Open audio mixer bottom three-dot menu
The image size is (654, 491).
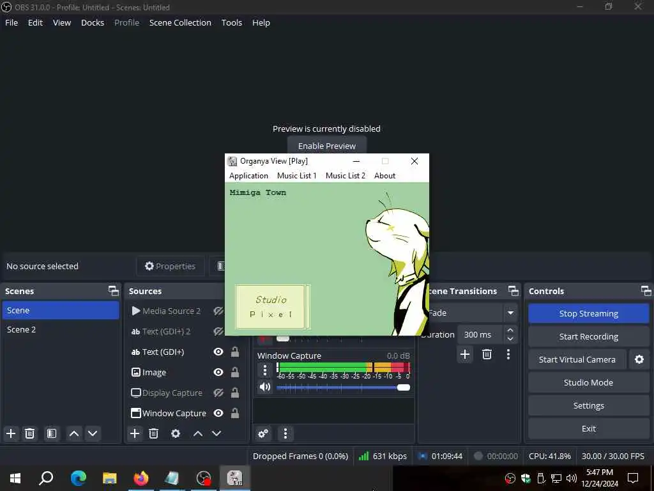click(285, 433)
